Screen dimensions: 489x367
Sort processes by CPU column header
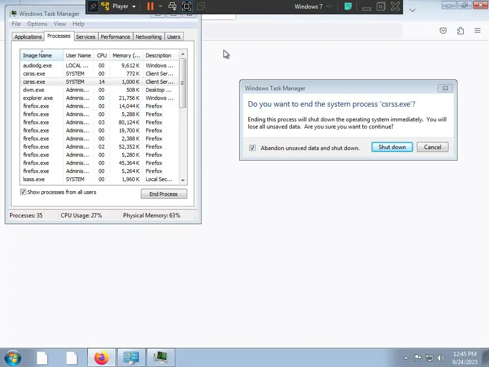click(x=102, y=55)
